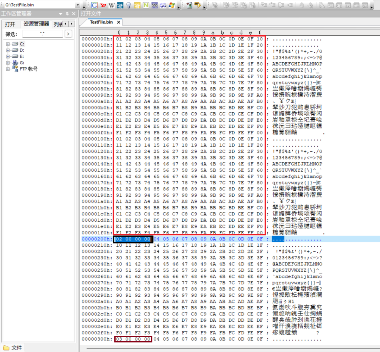Click the 打开 tab in workspace manager
The width and height of the screenshot is (380, 352).
[11, 24]
